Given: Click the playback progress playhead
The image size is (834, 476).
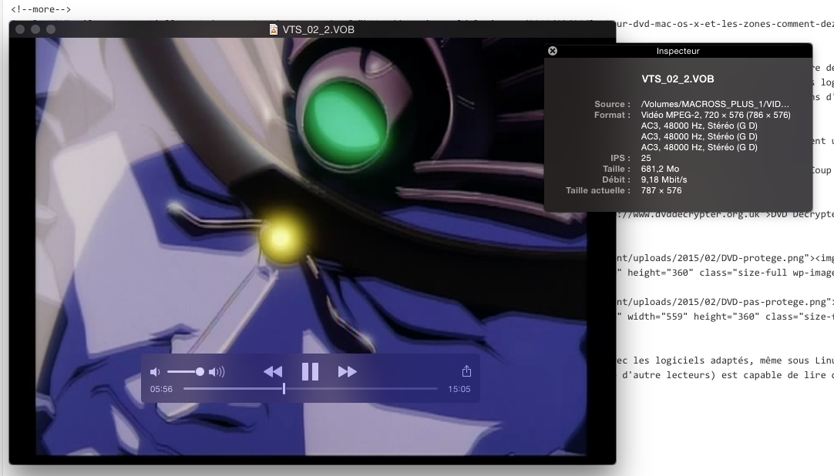Looking at the screenshot, I should click(x=284, y=389).
